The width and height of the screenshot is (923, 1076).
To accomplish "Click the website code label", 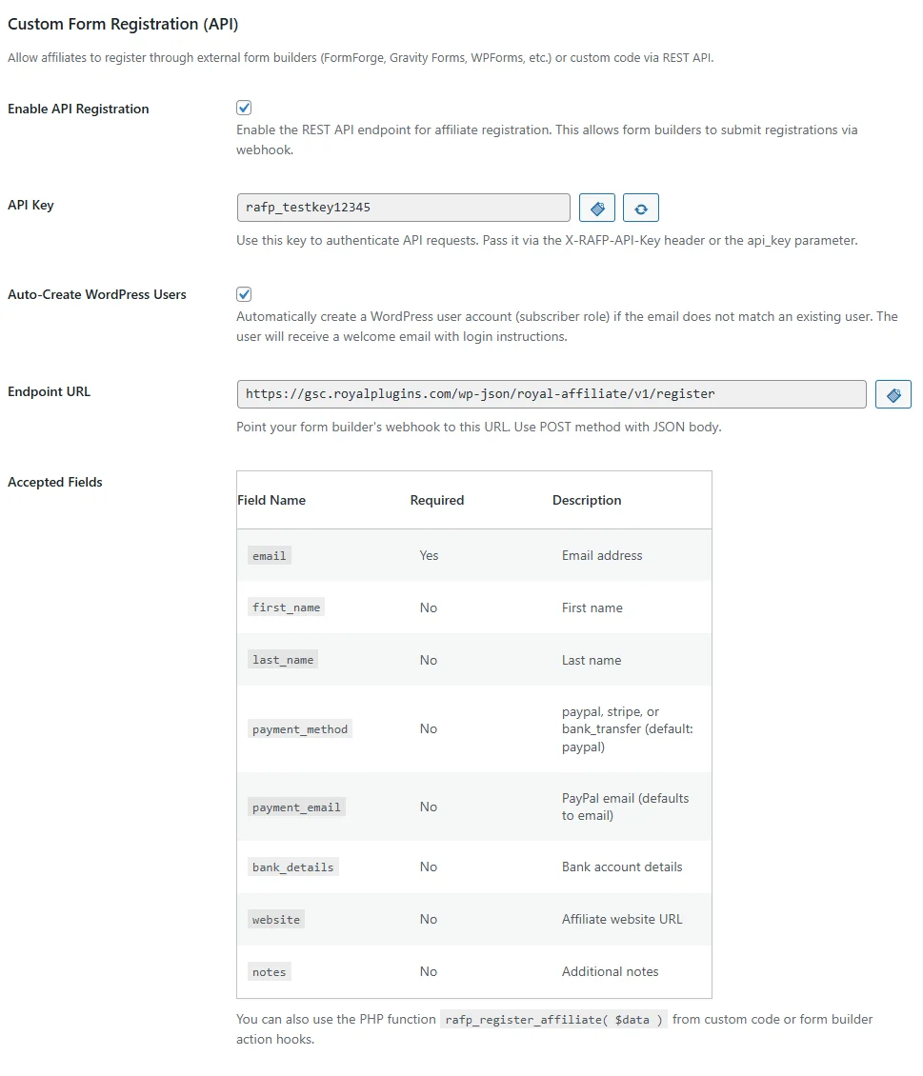I will click(275, 919).
